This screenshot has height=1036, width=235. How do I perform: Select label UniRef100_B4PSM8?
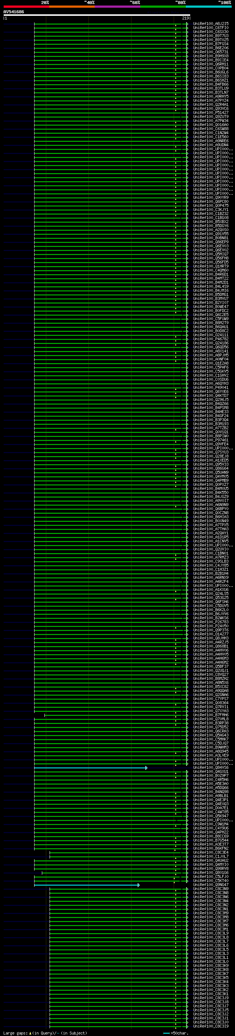point(211,408)
